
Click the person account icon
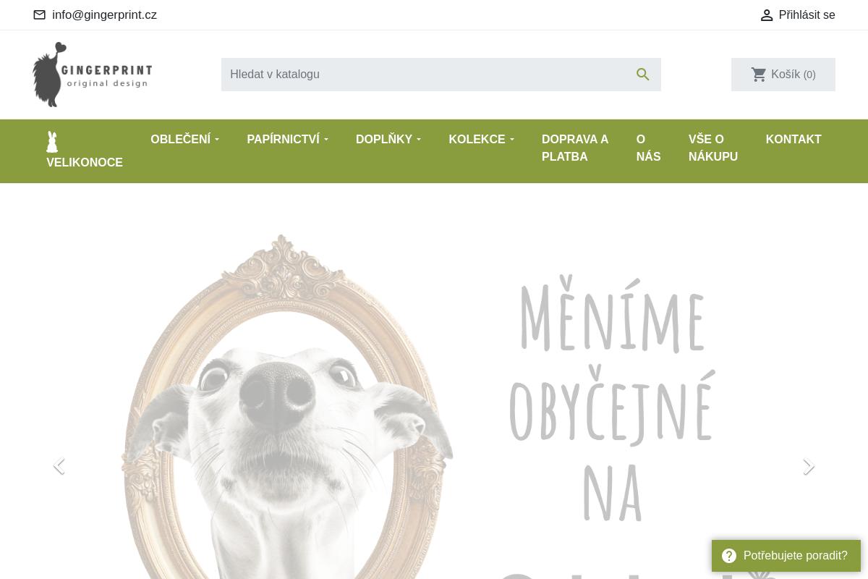[767, 15]
